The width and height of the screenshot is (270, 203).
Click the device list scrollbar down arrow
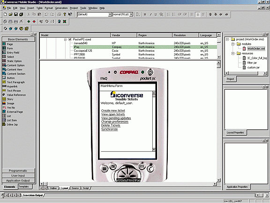[x=219, y=57]
